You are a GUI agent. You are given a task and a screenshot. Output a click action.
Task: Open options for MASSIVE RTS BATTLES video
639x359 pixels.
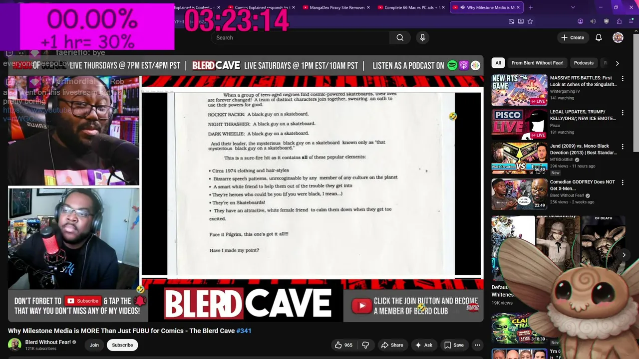click(623, 78)
